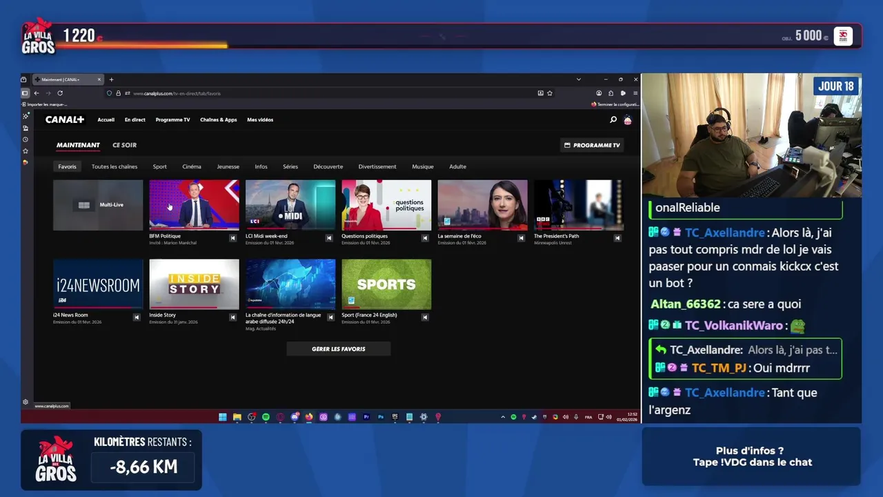Open File Explorer from the taskbar
The image size is (883, 497).
(x=237, y=417)
